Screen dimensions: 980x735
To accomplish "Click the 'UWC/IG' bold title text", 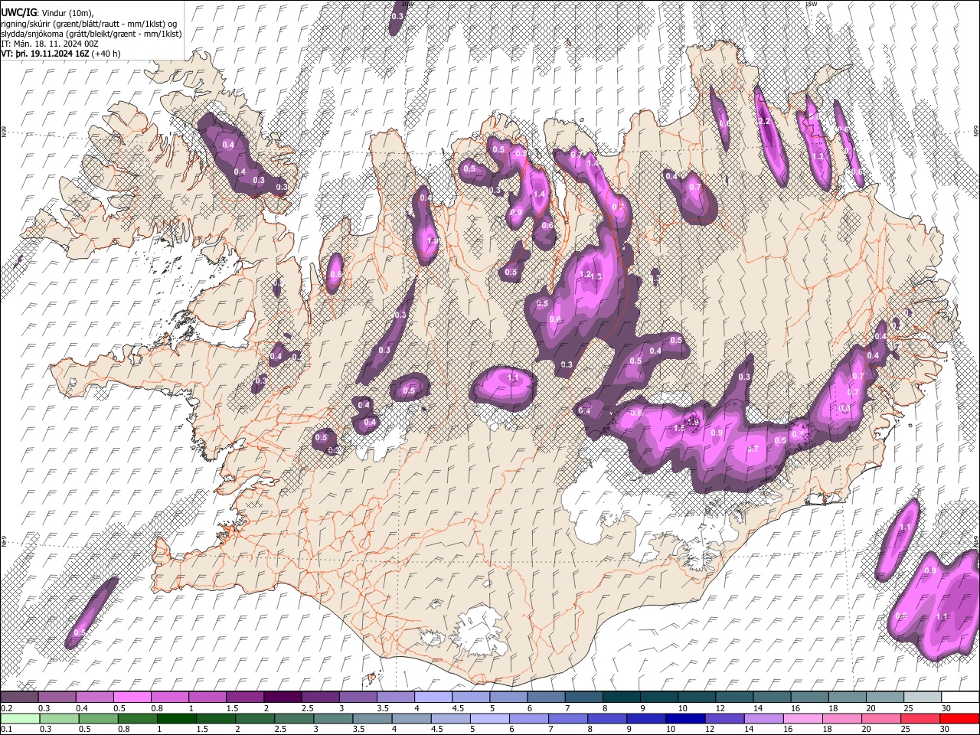I will click(18, 11).
